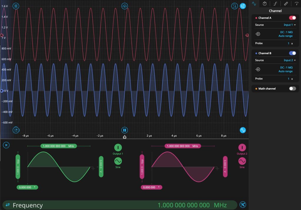Pause the oscilloscope acquisition
The height and width of the screenshot is (210, 301).
[x=125, y=130]
